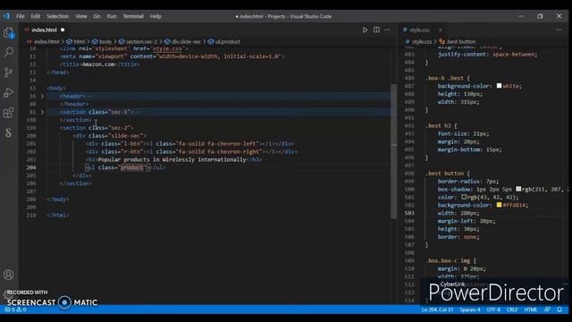Open the Edit menu
This screenshot has width=572, height=322.
pos(36,16)
